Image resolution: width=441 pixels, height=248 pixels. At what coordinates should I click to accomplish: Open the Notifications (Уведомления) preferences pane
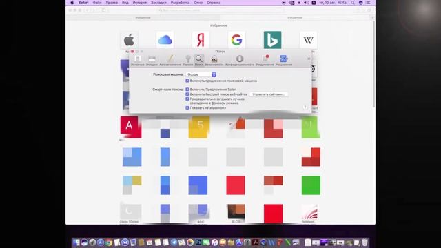tap(265, 61)
